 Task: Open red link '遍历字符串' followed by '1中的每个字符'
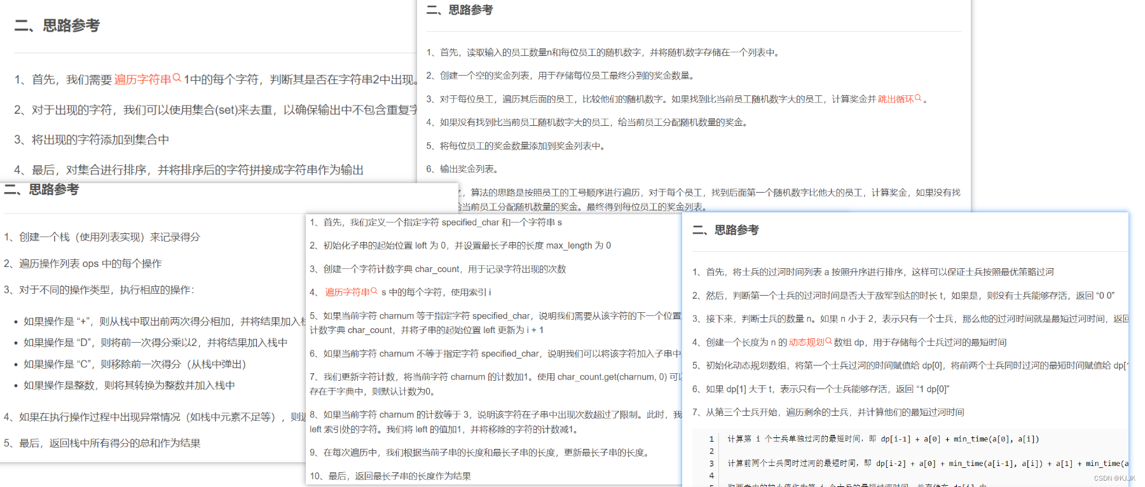143,79
